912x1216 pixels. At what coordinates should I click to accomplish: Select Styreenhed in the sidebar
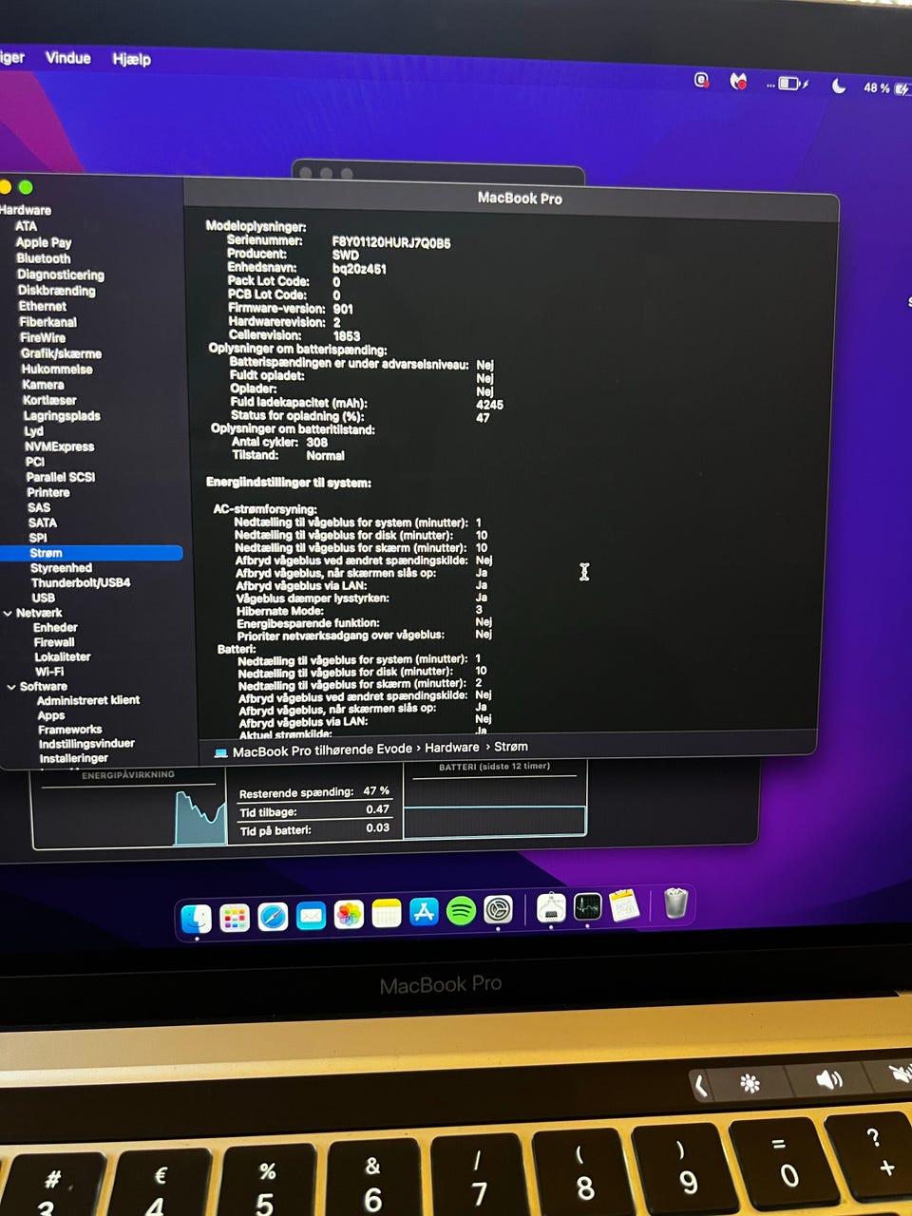tap(62, 568)
